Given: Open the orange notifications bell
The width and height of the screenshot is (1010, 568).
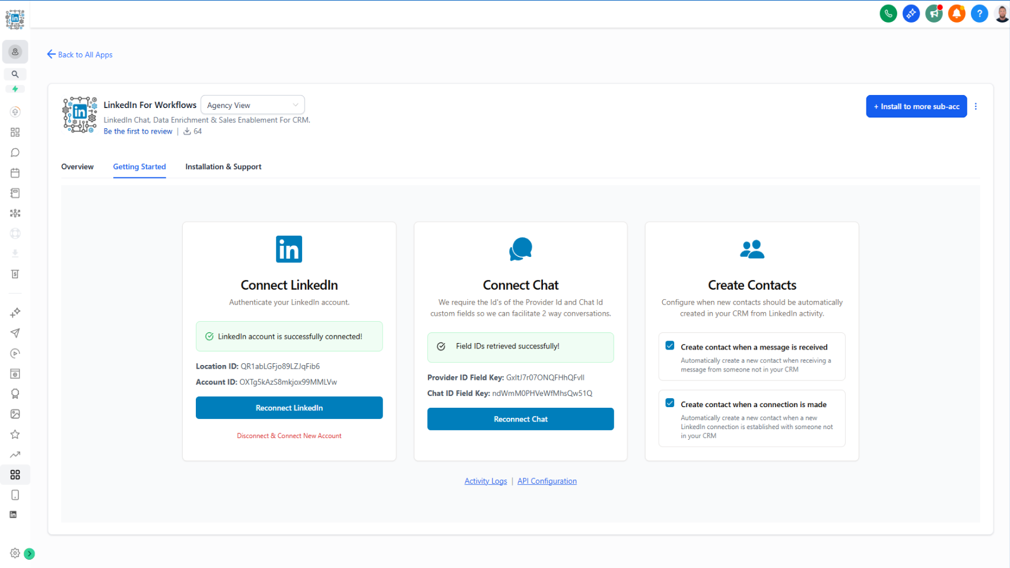Looking at the screenshot, I should [x=956, y=13].
